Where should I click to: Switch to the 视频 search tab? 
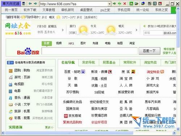click(59, 43)
